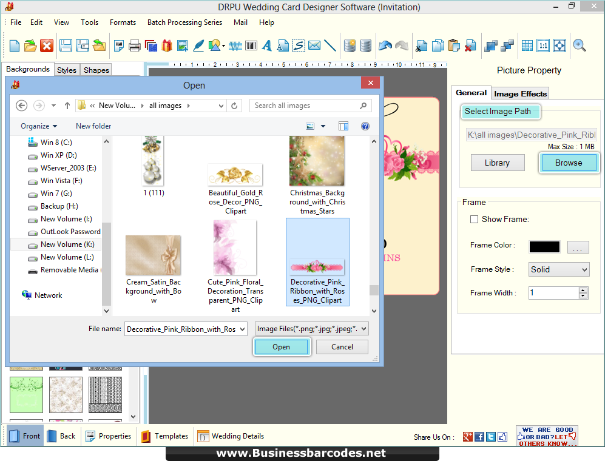Insert a barcode using Barcode icon
This screenshot has height=461, width=605.
251,45
